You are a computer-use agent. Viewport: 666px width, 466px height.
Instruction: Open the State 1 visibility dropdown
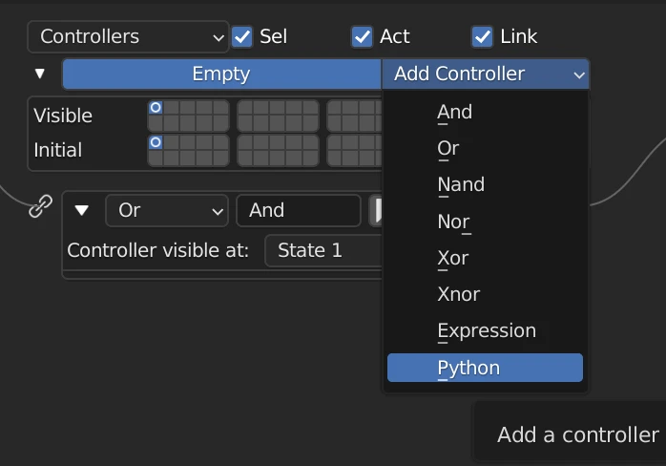coord(324,250)
